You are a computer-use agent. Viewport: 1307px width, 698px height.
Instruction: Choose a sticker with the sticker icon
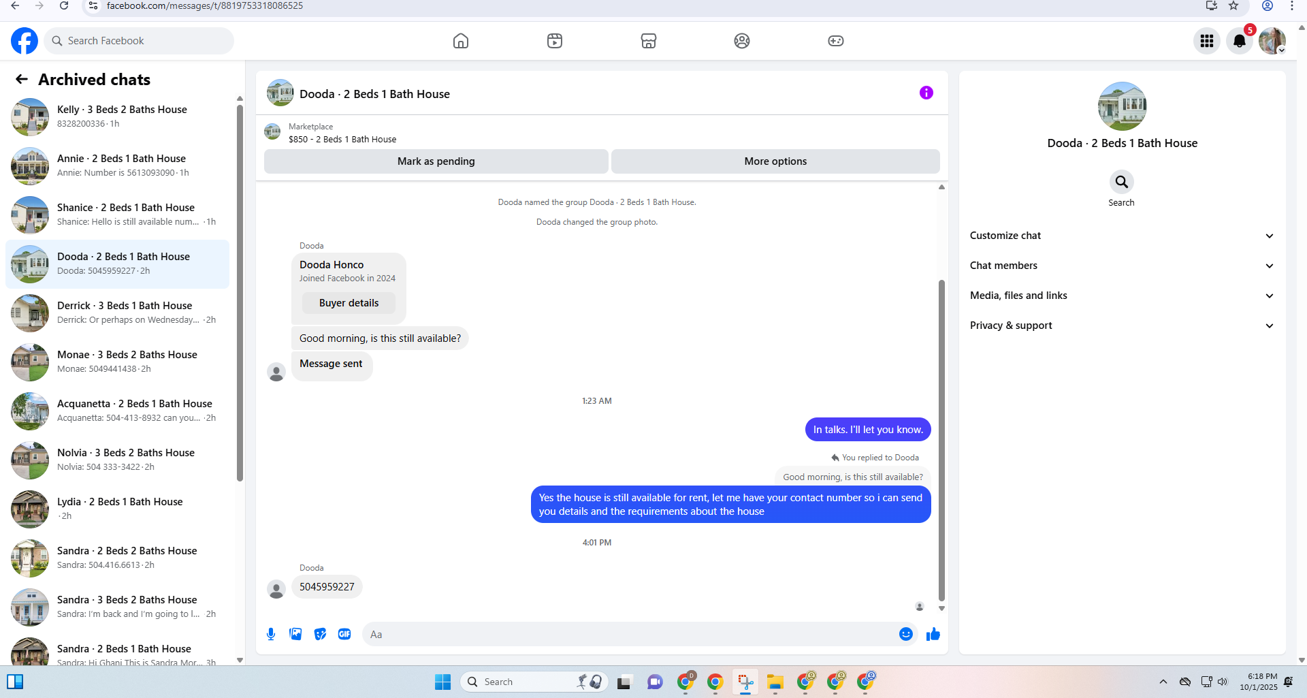pos(320,634)
